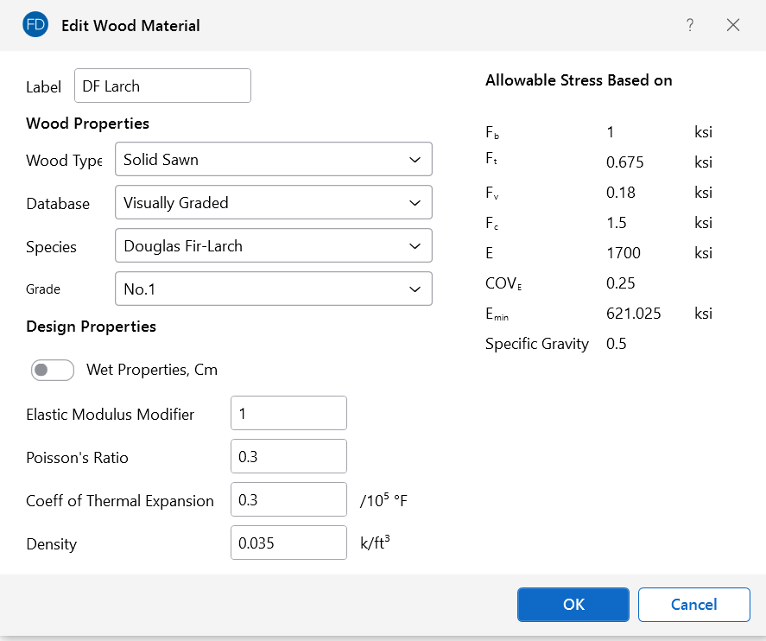Toggle the Wet Properties, Cm switch
Screen dimensions: 766x641
coord(53,370)
